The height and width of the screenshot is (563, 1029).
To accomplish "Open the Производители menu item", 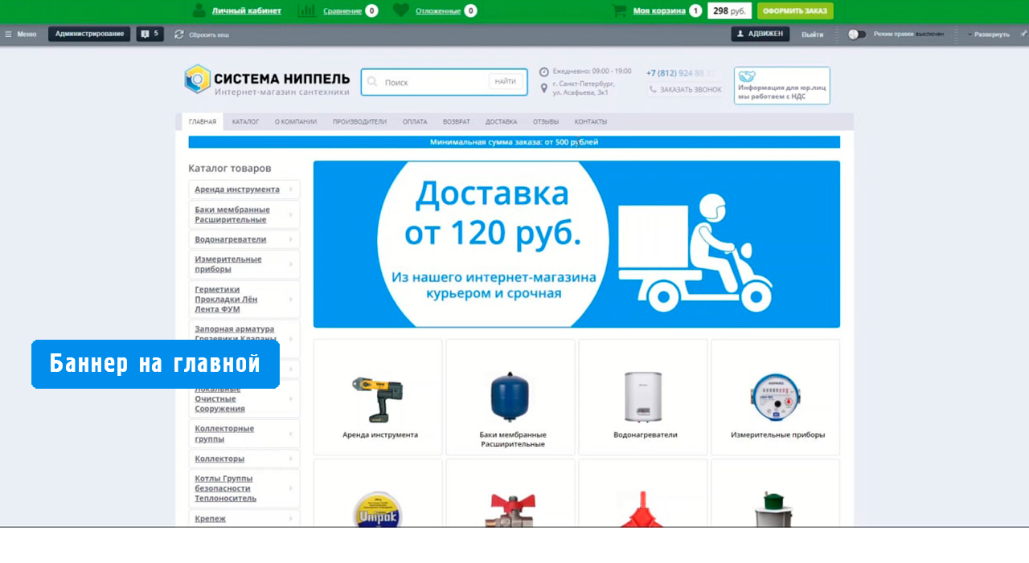I will coord(359,122).
